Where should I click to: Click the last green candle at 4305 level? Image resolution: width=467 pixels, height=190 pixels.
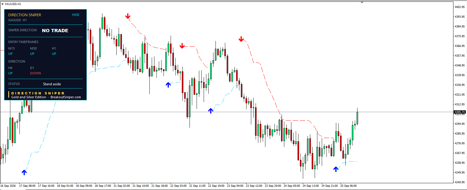point(357,118)
